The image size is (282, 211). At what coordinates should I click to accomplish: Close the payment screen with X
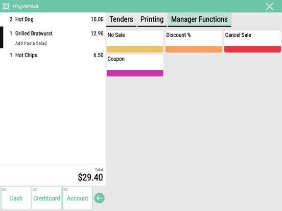point(269,7)
